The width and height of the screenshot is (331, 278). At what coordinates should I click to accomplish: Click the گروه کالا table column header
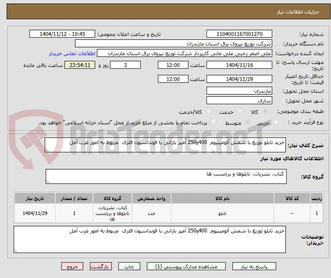tap(112, 198)
